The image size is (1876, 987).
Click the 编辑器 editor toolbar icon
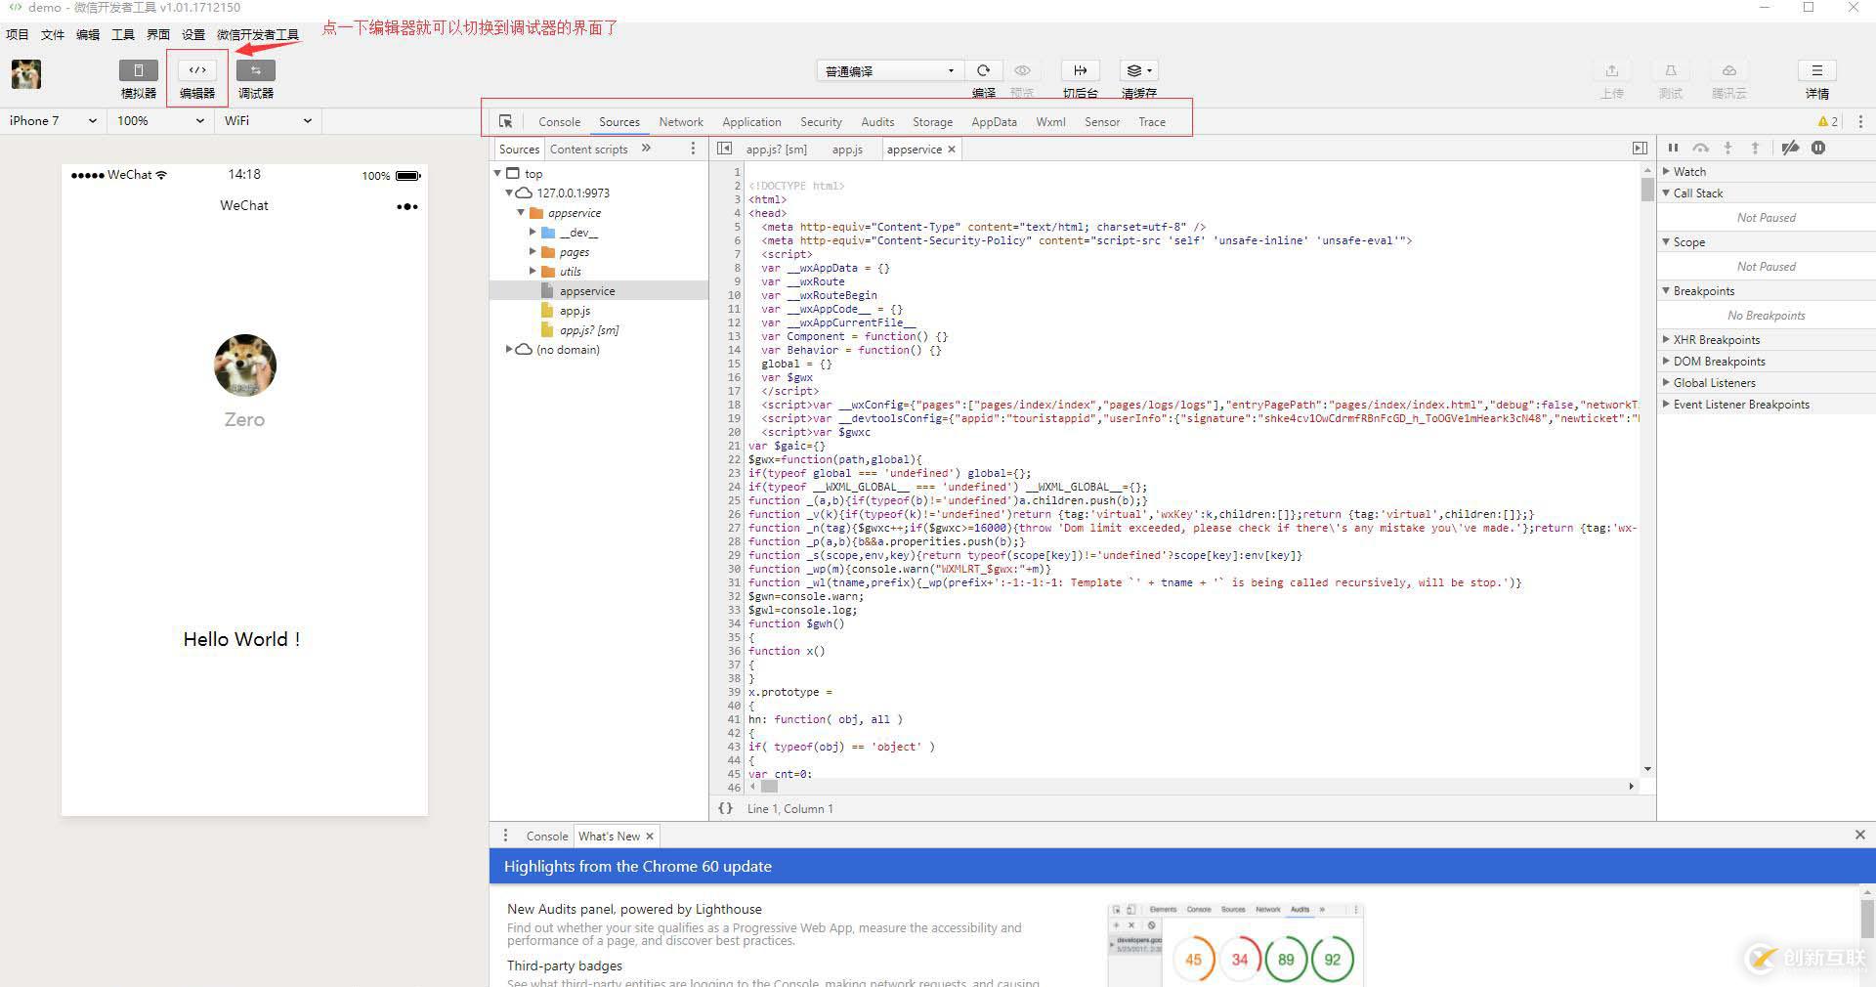tap(197, 70)
